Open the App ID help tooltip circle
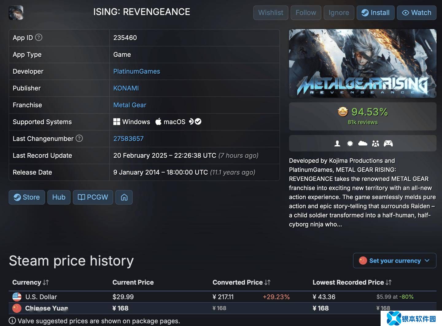 pos(38,37)
